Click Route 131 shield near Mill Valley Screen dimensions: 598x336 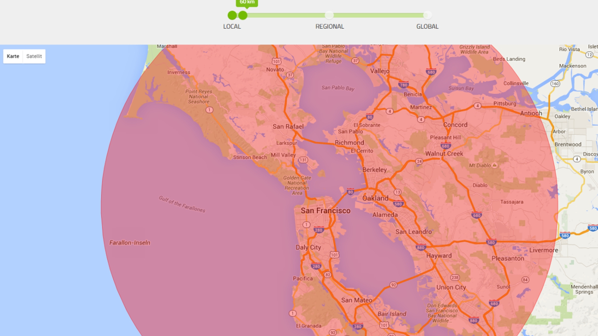coord(303,160)
